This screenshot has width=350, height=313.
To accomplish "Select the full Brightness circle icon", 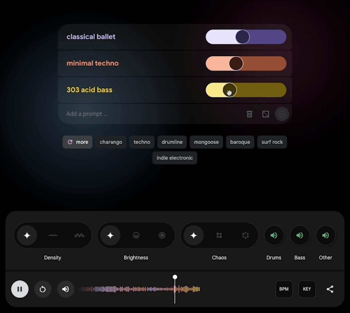I will pos(162,235).
